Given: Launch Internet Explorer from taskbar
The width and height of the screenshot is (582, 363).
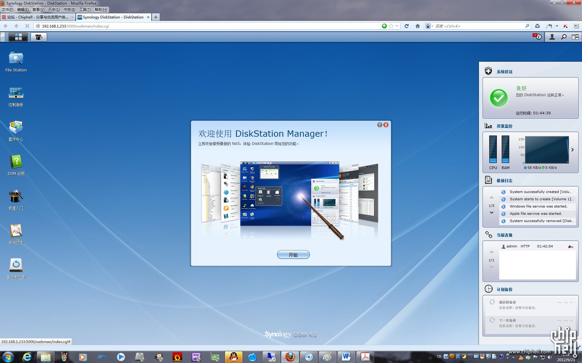Looking at the screenshot, I should pyautogui.click(x=27, y=357).
